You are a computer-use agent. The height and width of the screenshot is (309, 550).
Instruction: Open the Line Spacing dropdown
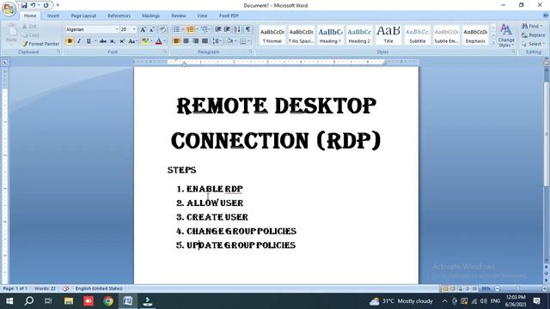[217, 41]
